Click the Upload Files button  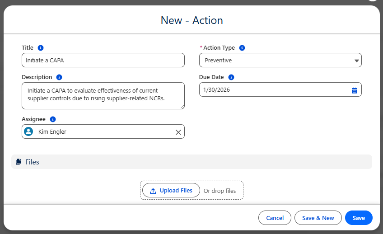pyautogui.click(x=171, y=191)
